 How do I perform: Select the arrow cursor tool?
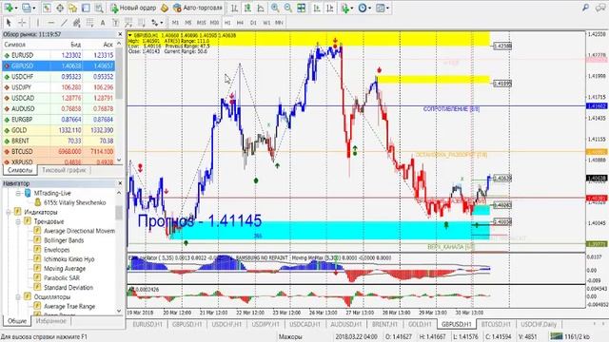pyautogui.click(x=9, y=23)
